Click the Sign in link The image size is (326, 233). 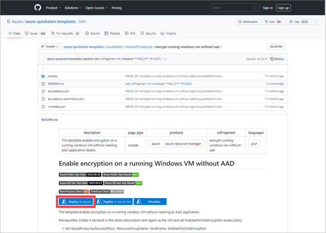click(268, 8)
